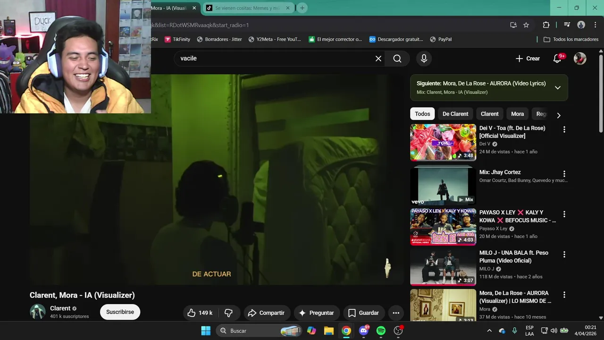Select the Clarent filter chip
Screen dimensions: 604x340
(489, 114)
